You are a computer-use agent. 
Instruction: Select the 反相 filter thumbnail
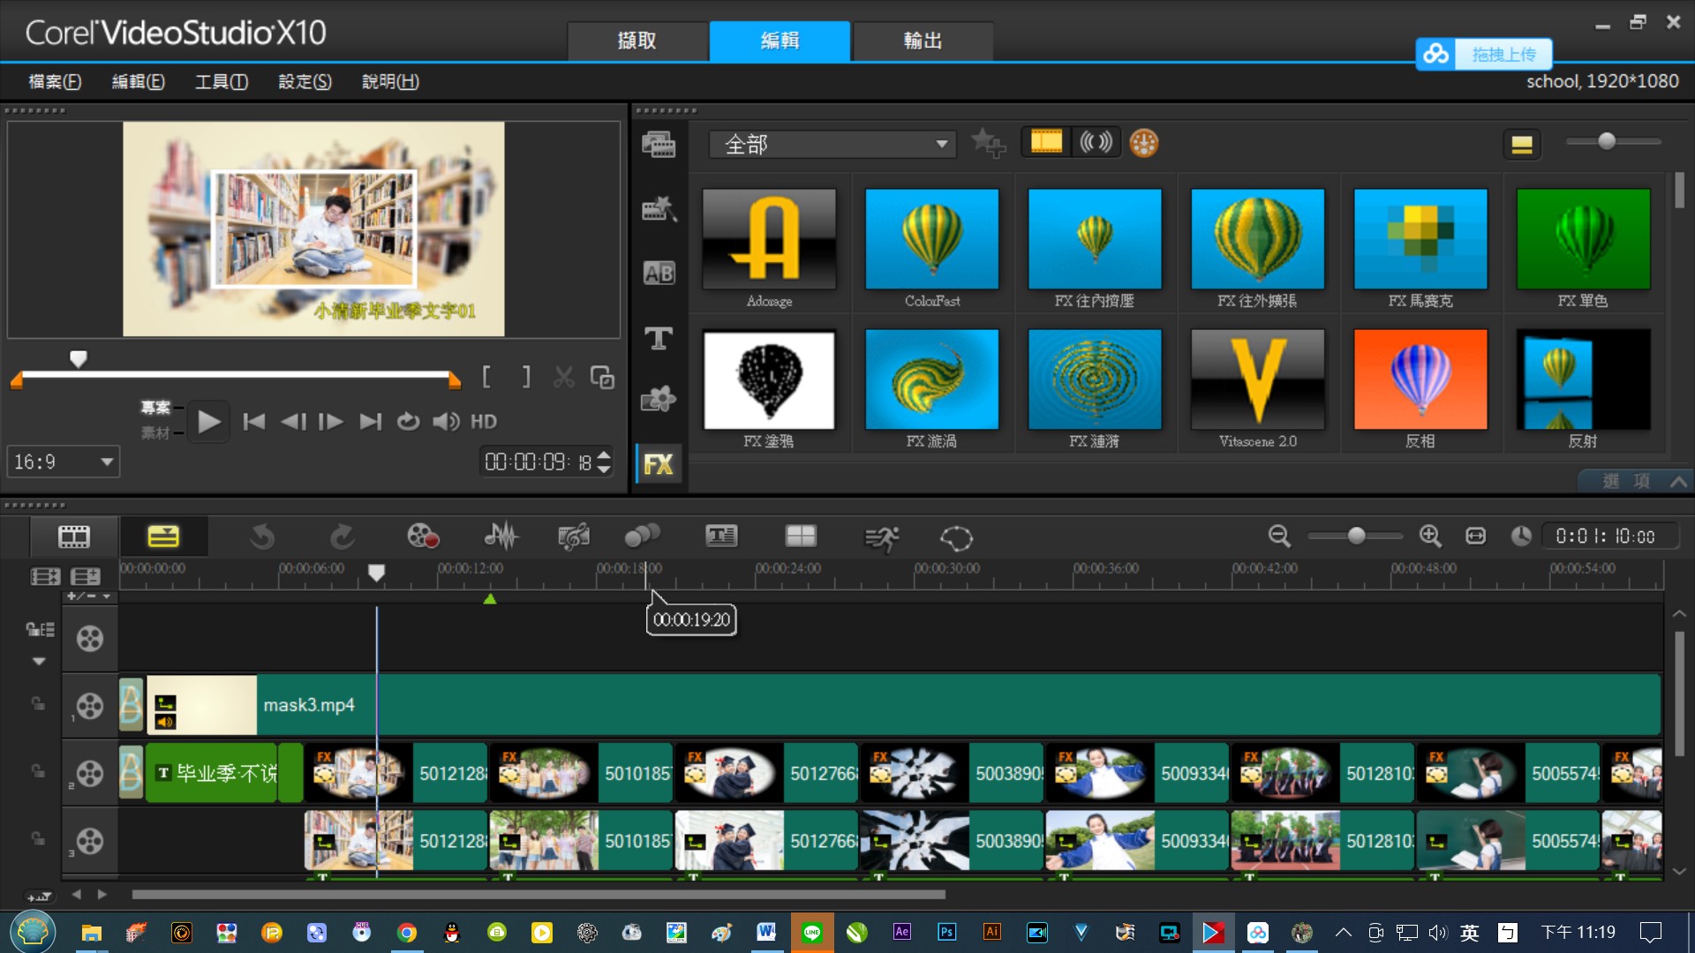1420,379
